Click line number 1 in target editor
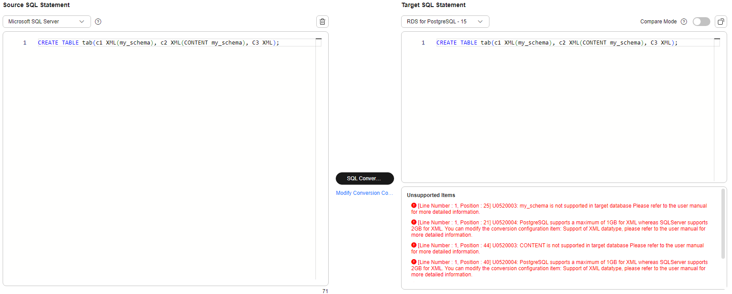The height and width of the screenshot is (294, 732). tap(423, 43)
